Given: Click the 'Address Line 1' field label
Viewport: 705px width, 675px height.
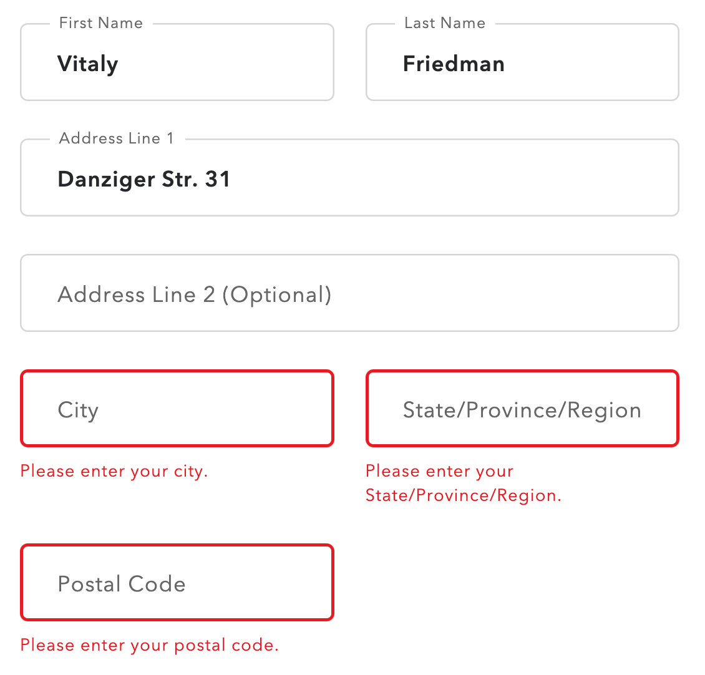Looking at the screenshot, I should click(x=116, y=138).
